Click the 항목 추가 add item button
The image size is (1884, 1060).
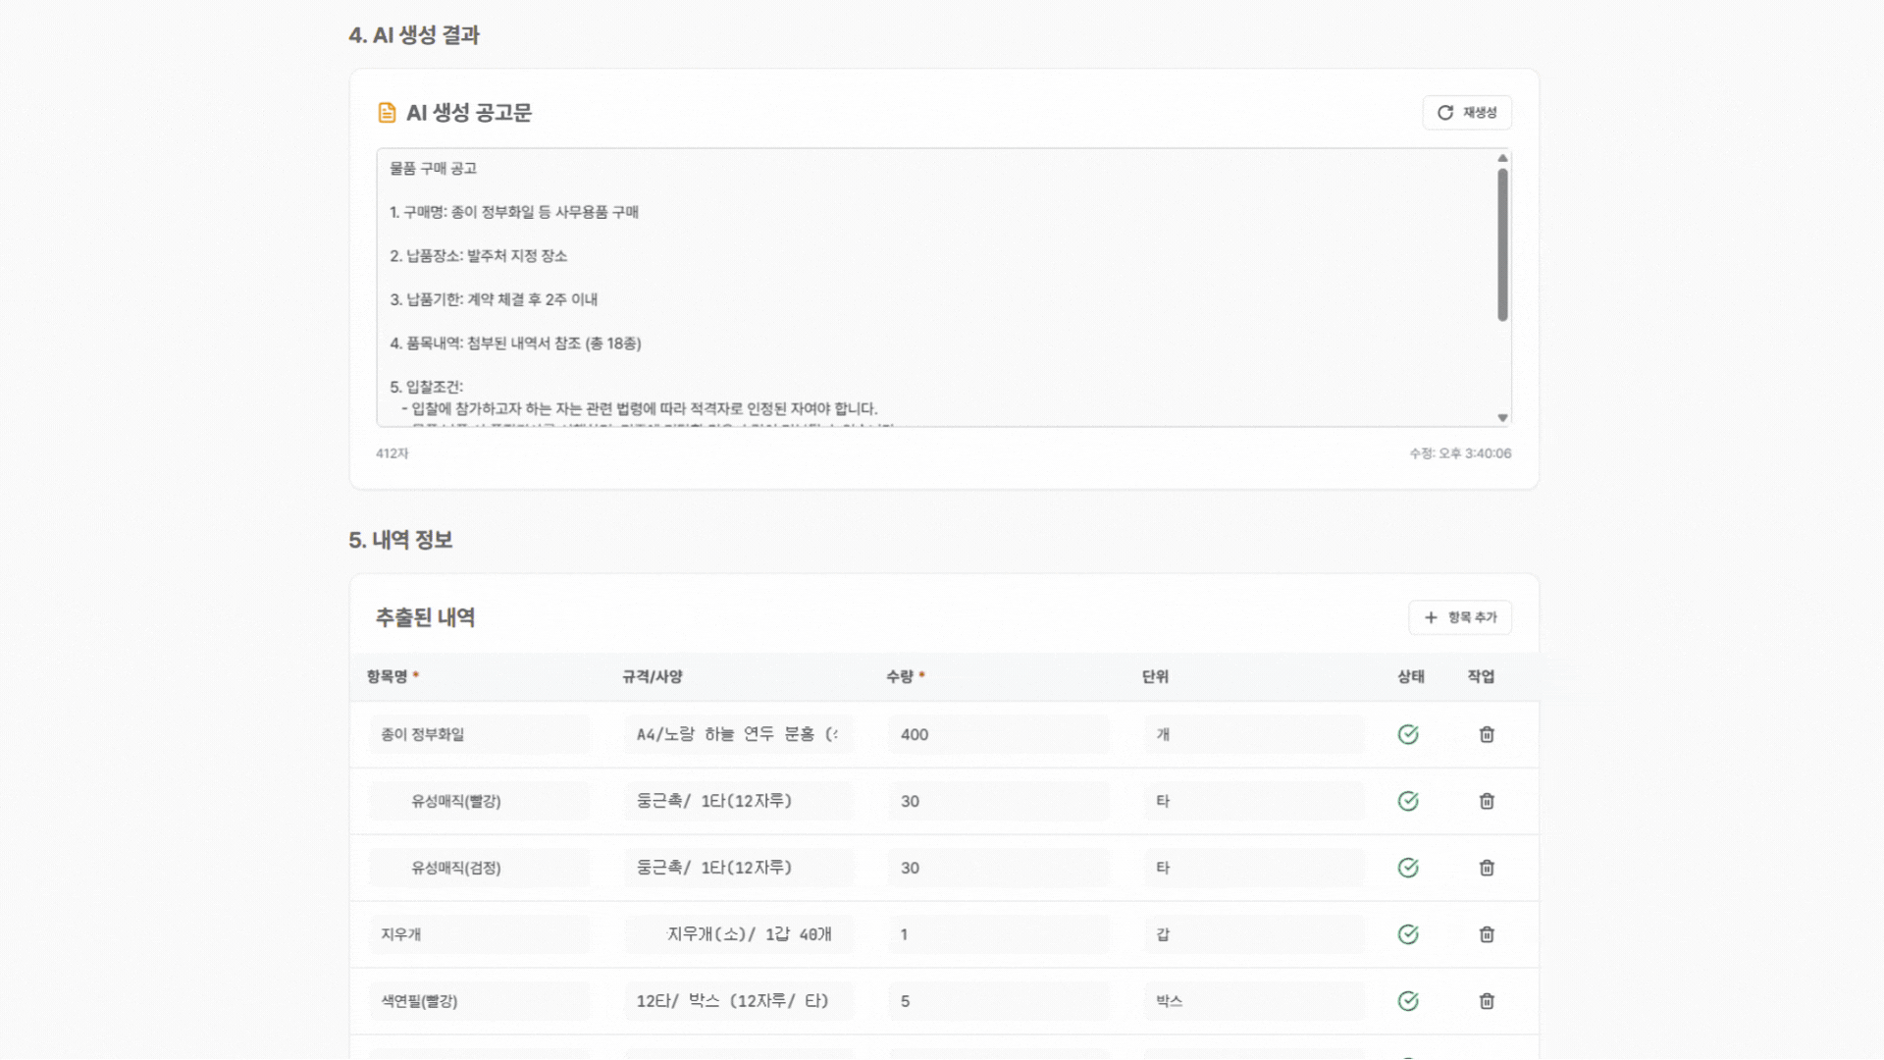coord(1459,617)
